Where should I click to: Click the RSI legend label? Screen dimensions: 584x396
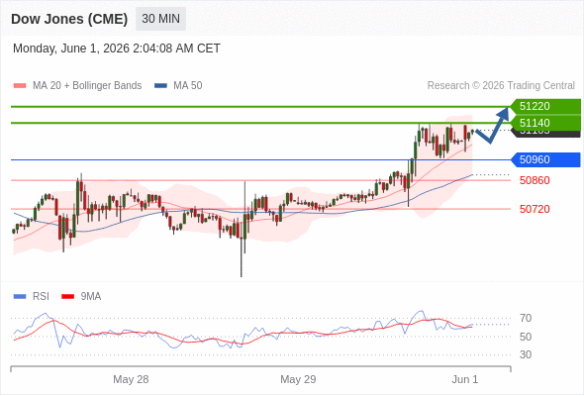41,297
